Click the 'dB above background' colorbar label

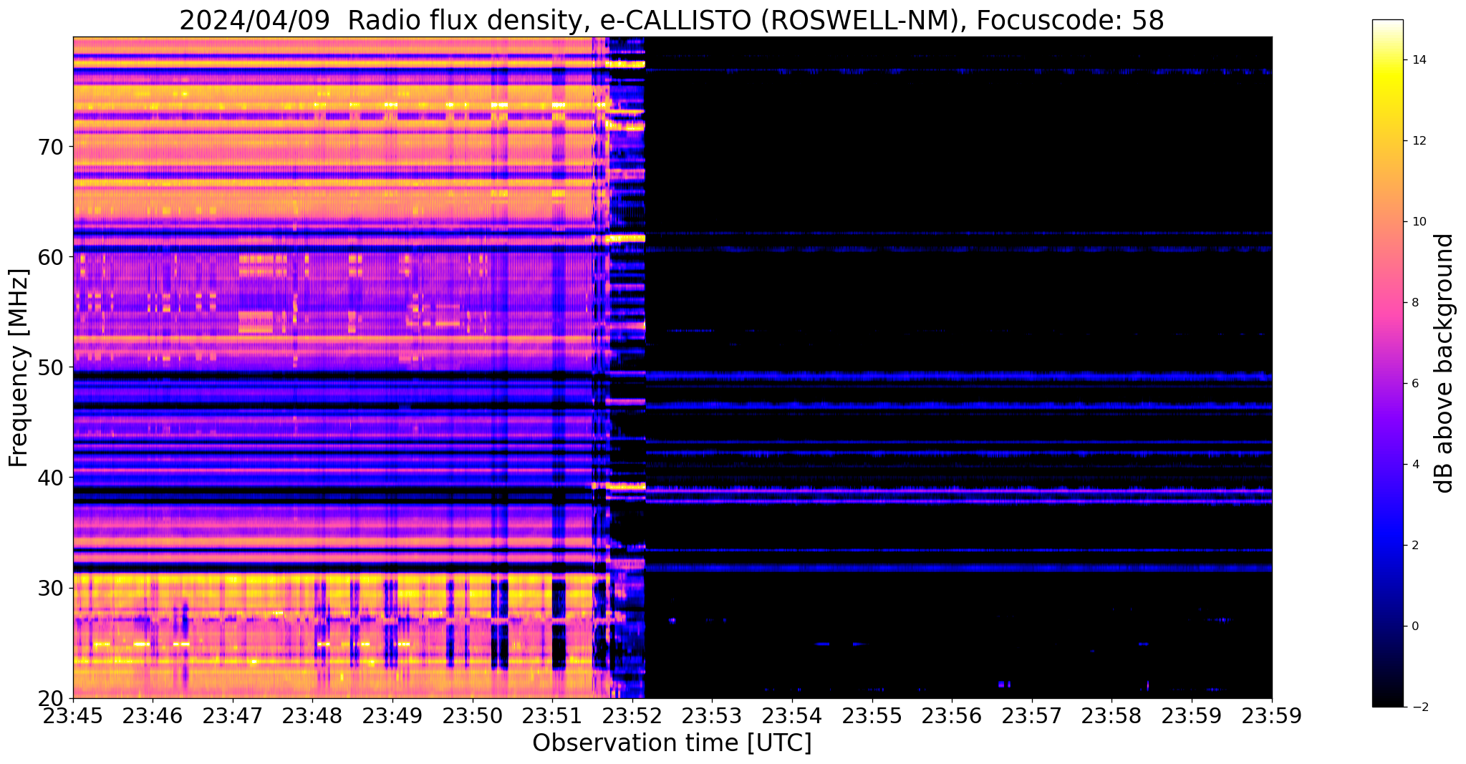point(1445,363)
